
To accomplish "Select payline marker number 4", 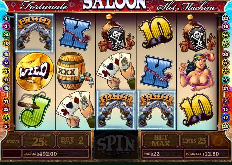I will point(6,19).
